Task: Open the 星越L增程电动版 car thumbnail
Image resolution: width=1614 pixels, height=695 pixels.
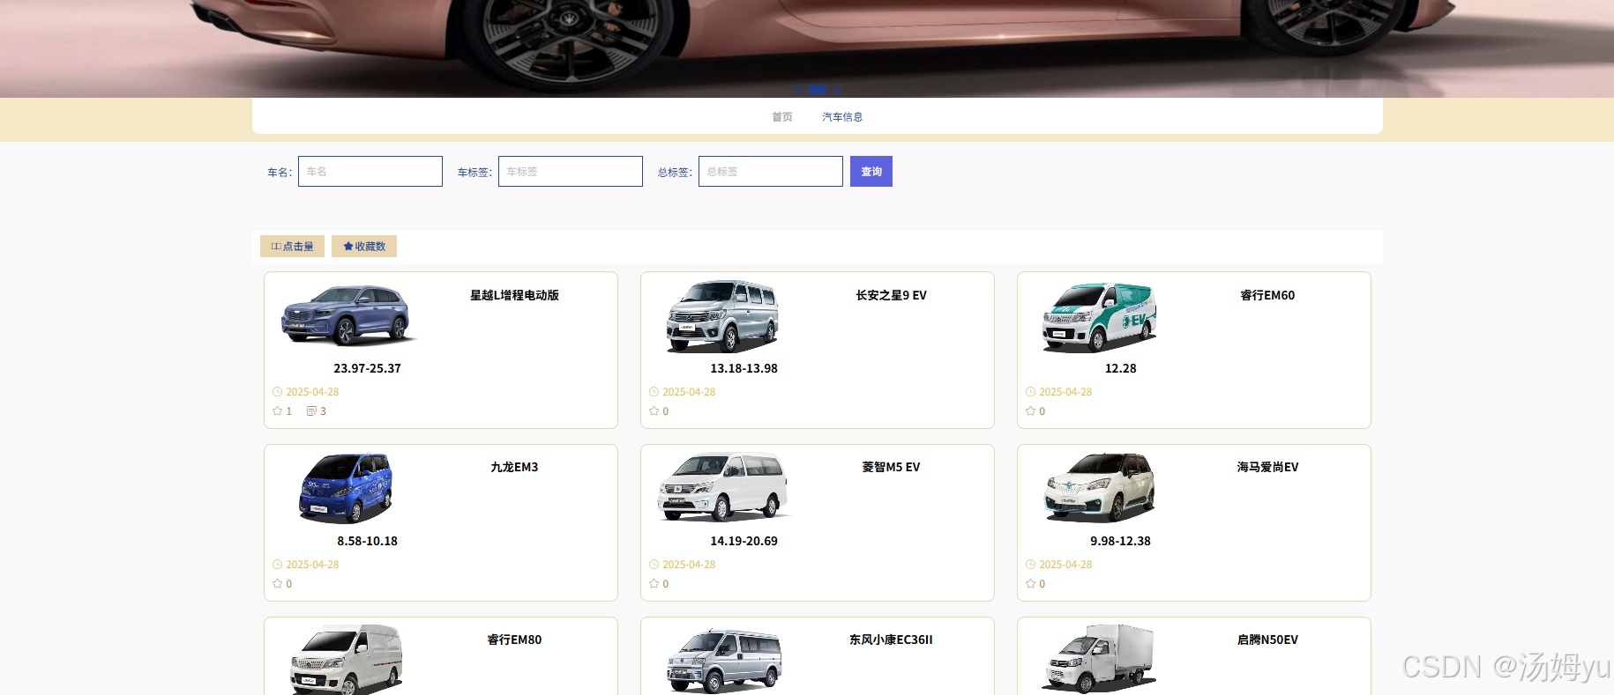Action: pyautogui.click(x=348, y=315)
